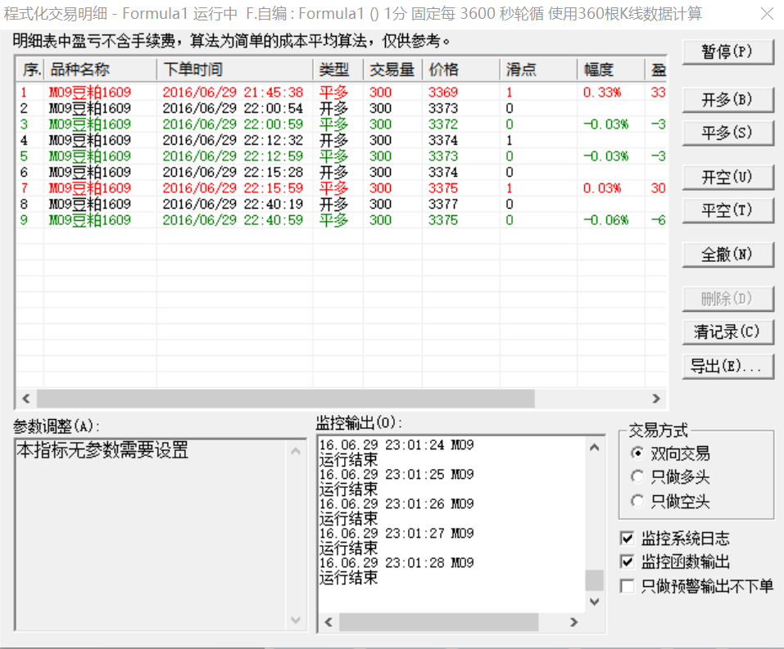Click 监控输出 vertical scrollbar thumb
This screenshot has width=784, height=649.
coord(595,580)
